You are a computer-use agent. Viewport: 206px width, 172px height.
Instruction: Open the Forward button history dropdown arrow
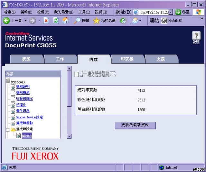(39, 21)
